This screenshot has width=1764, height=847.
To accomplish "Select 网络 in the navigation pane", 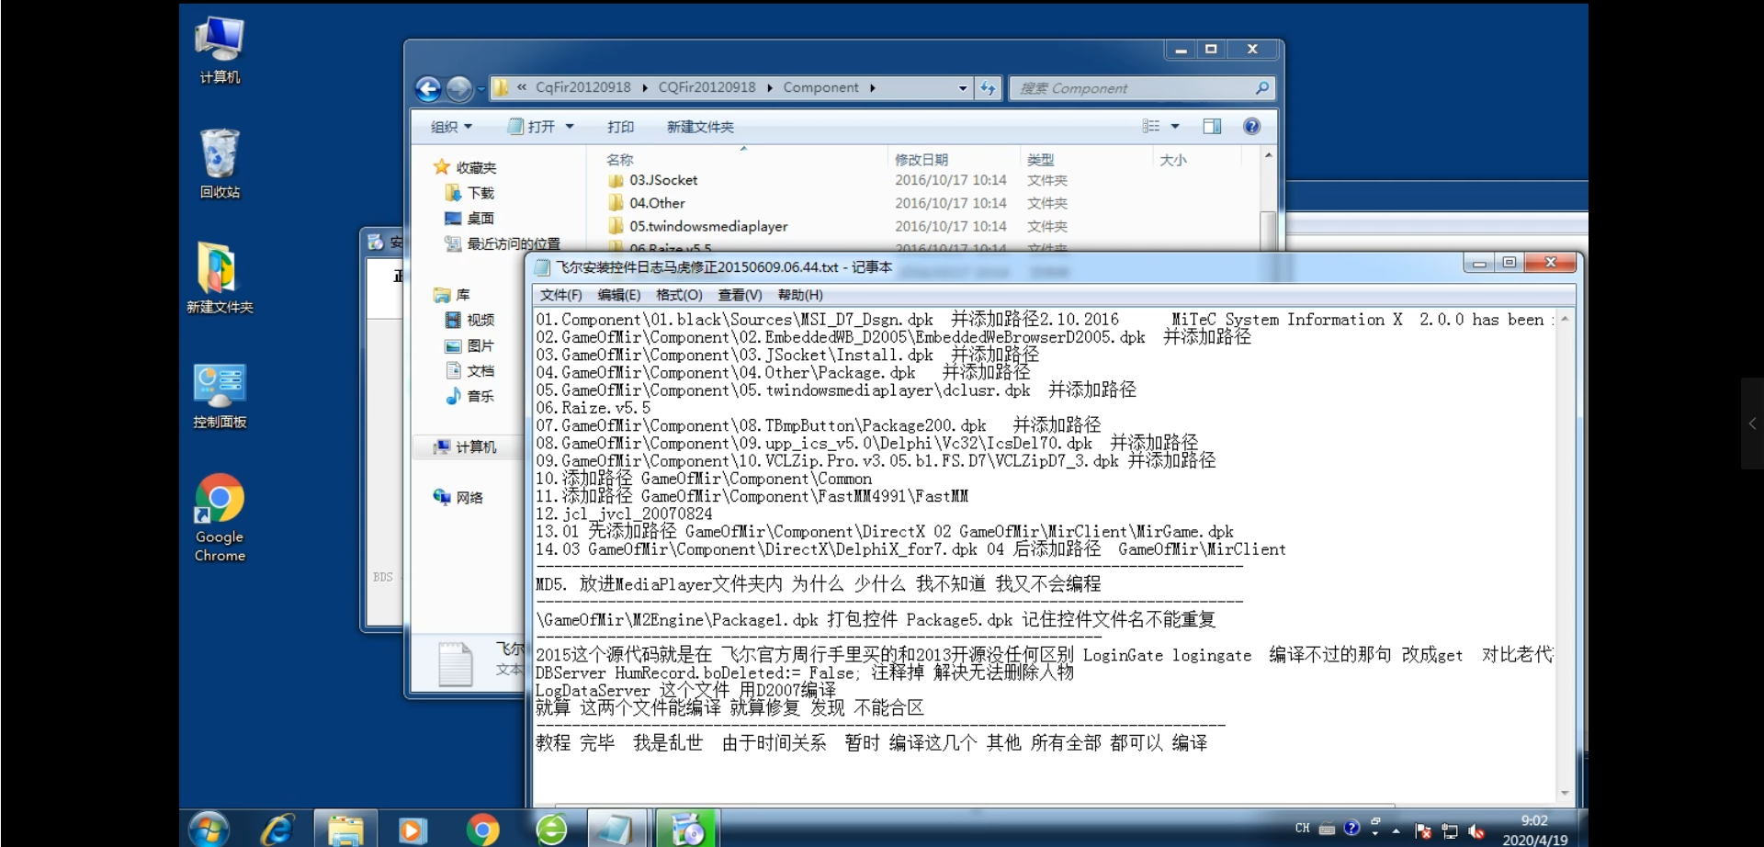I will (458, 497).
